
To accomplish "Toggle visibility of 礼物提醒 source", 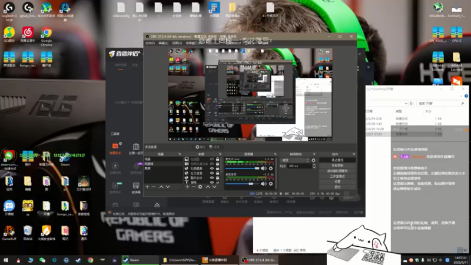I will point(212,168).
